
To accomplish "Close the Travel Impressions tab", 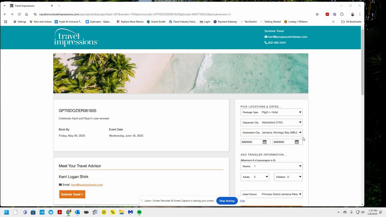I will pos(52,5).
